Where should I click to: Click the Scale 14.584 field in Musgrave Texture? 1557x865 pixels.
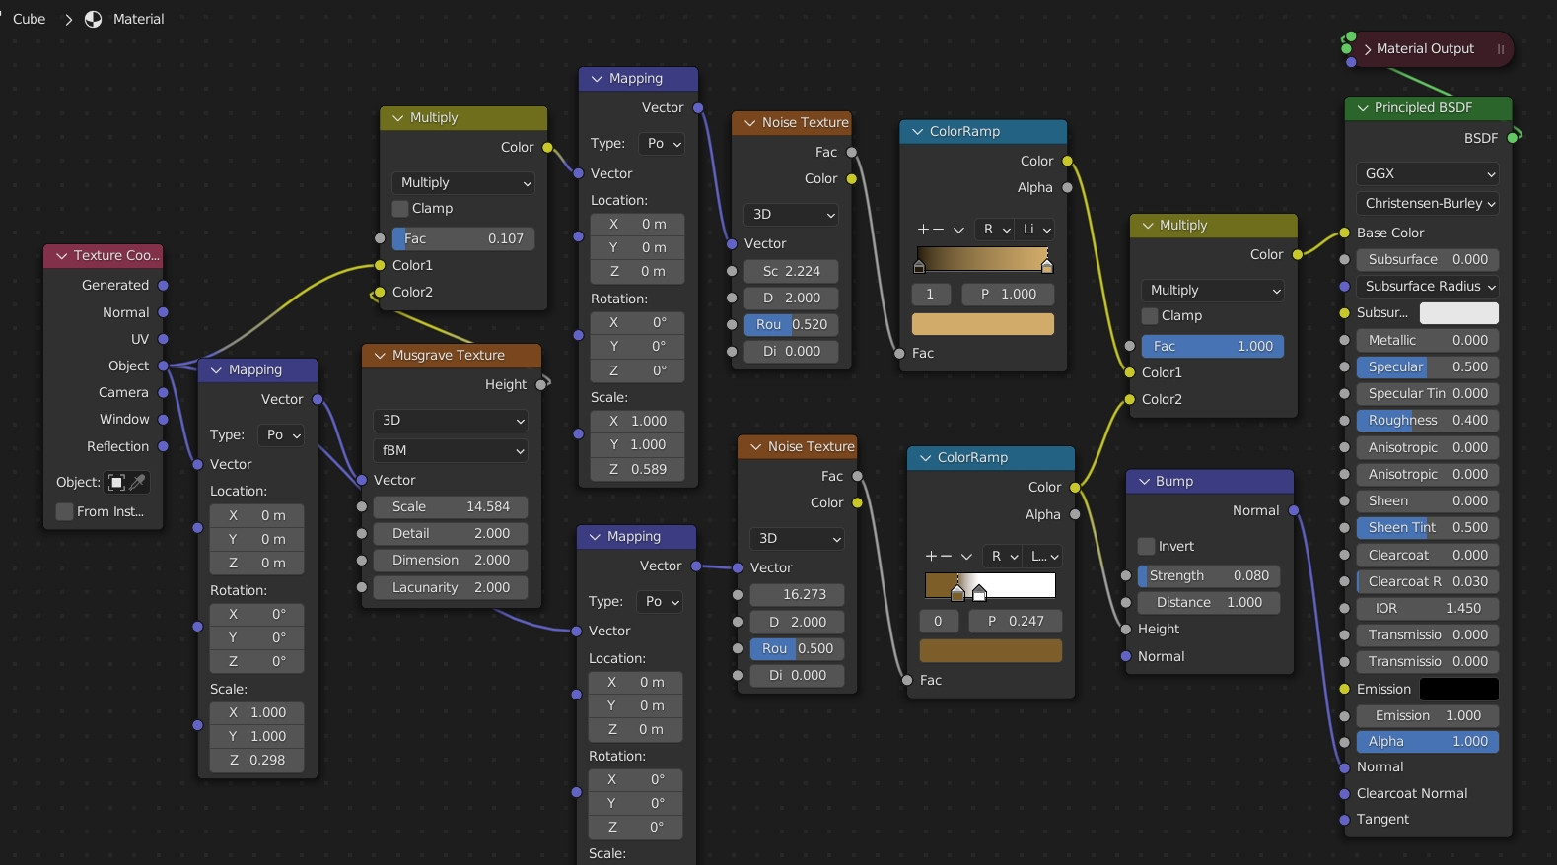pyautogui.click(x=451, y=506)
